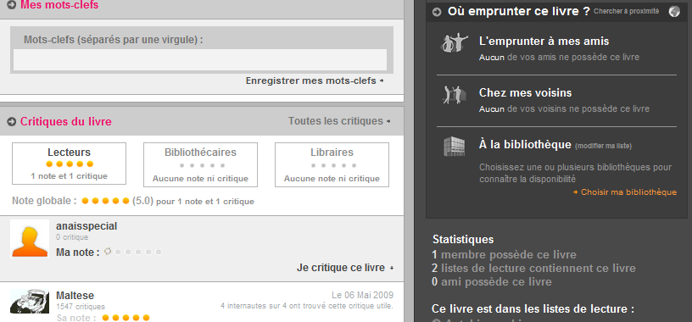Click the text 1547 critiques under Maltese

point(81,307)
